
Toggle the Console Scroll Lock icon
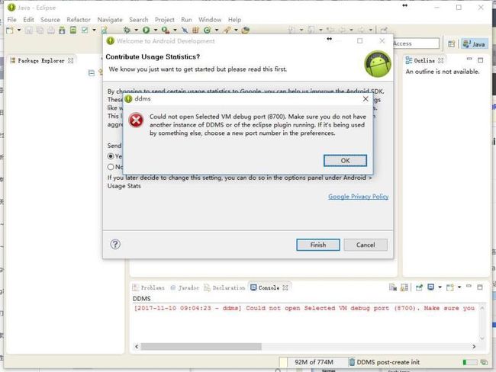click(404, 287)
